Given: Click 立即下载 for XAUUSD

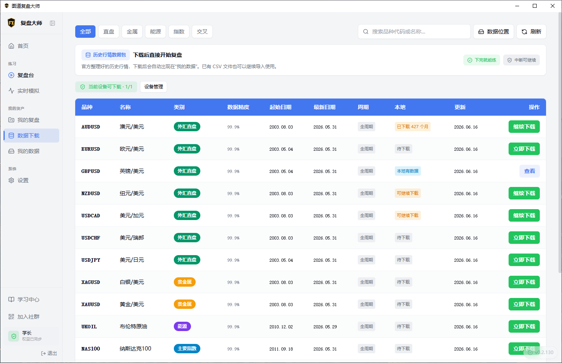Looking at the screenshot, I should [x=524, y=304].
